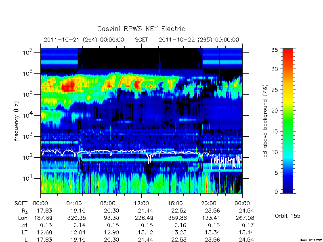Select the start date '2011-10-21 (294) 00:00:00'
This screenshot has width=323, height=242.
click(84, 40)
